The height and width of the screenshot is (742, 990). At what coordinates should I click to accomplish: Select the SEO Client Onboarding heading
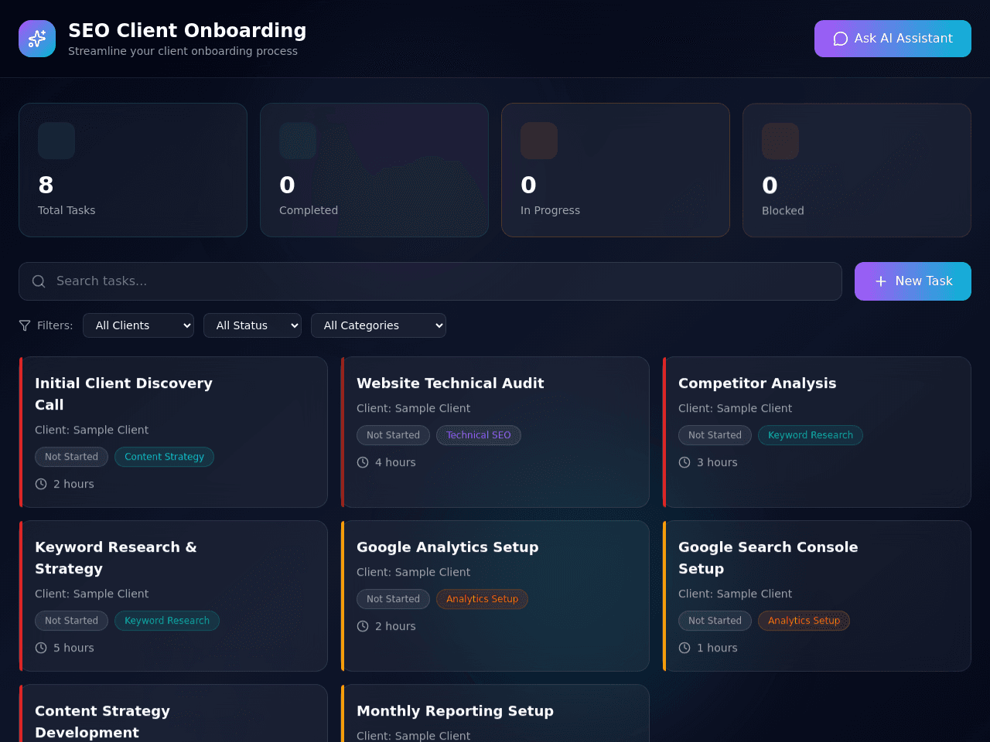click(x=187, y=30)
